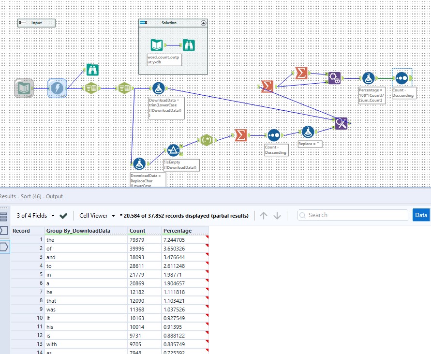Screen dimensions: 431x354
Task: Select the purple Append Fields tool
Action: point(334,77)
